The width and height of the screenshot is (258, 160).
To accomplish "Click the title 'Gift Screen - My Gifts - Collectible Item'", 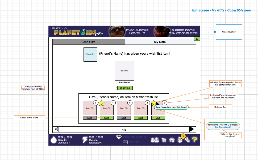I will (221, 10).
